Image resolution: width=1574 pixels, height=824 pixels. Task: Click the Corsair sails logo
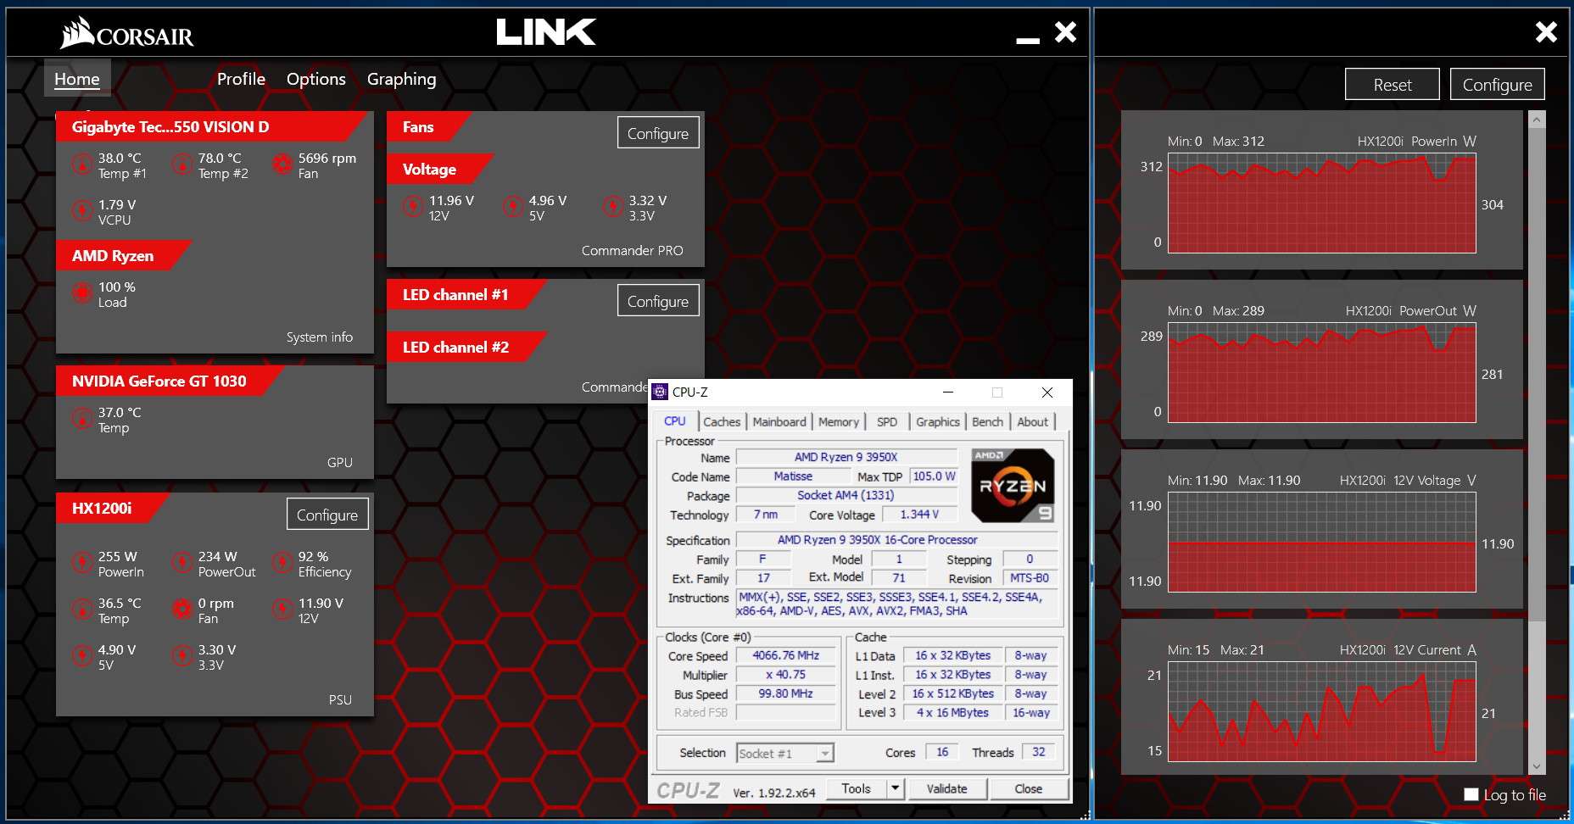point(78,34)
